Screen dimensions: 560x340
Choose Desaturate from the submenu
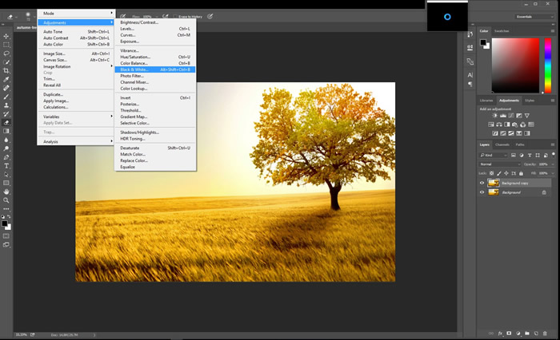155,148
